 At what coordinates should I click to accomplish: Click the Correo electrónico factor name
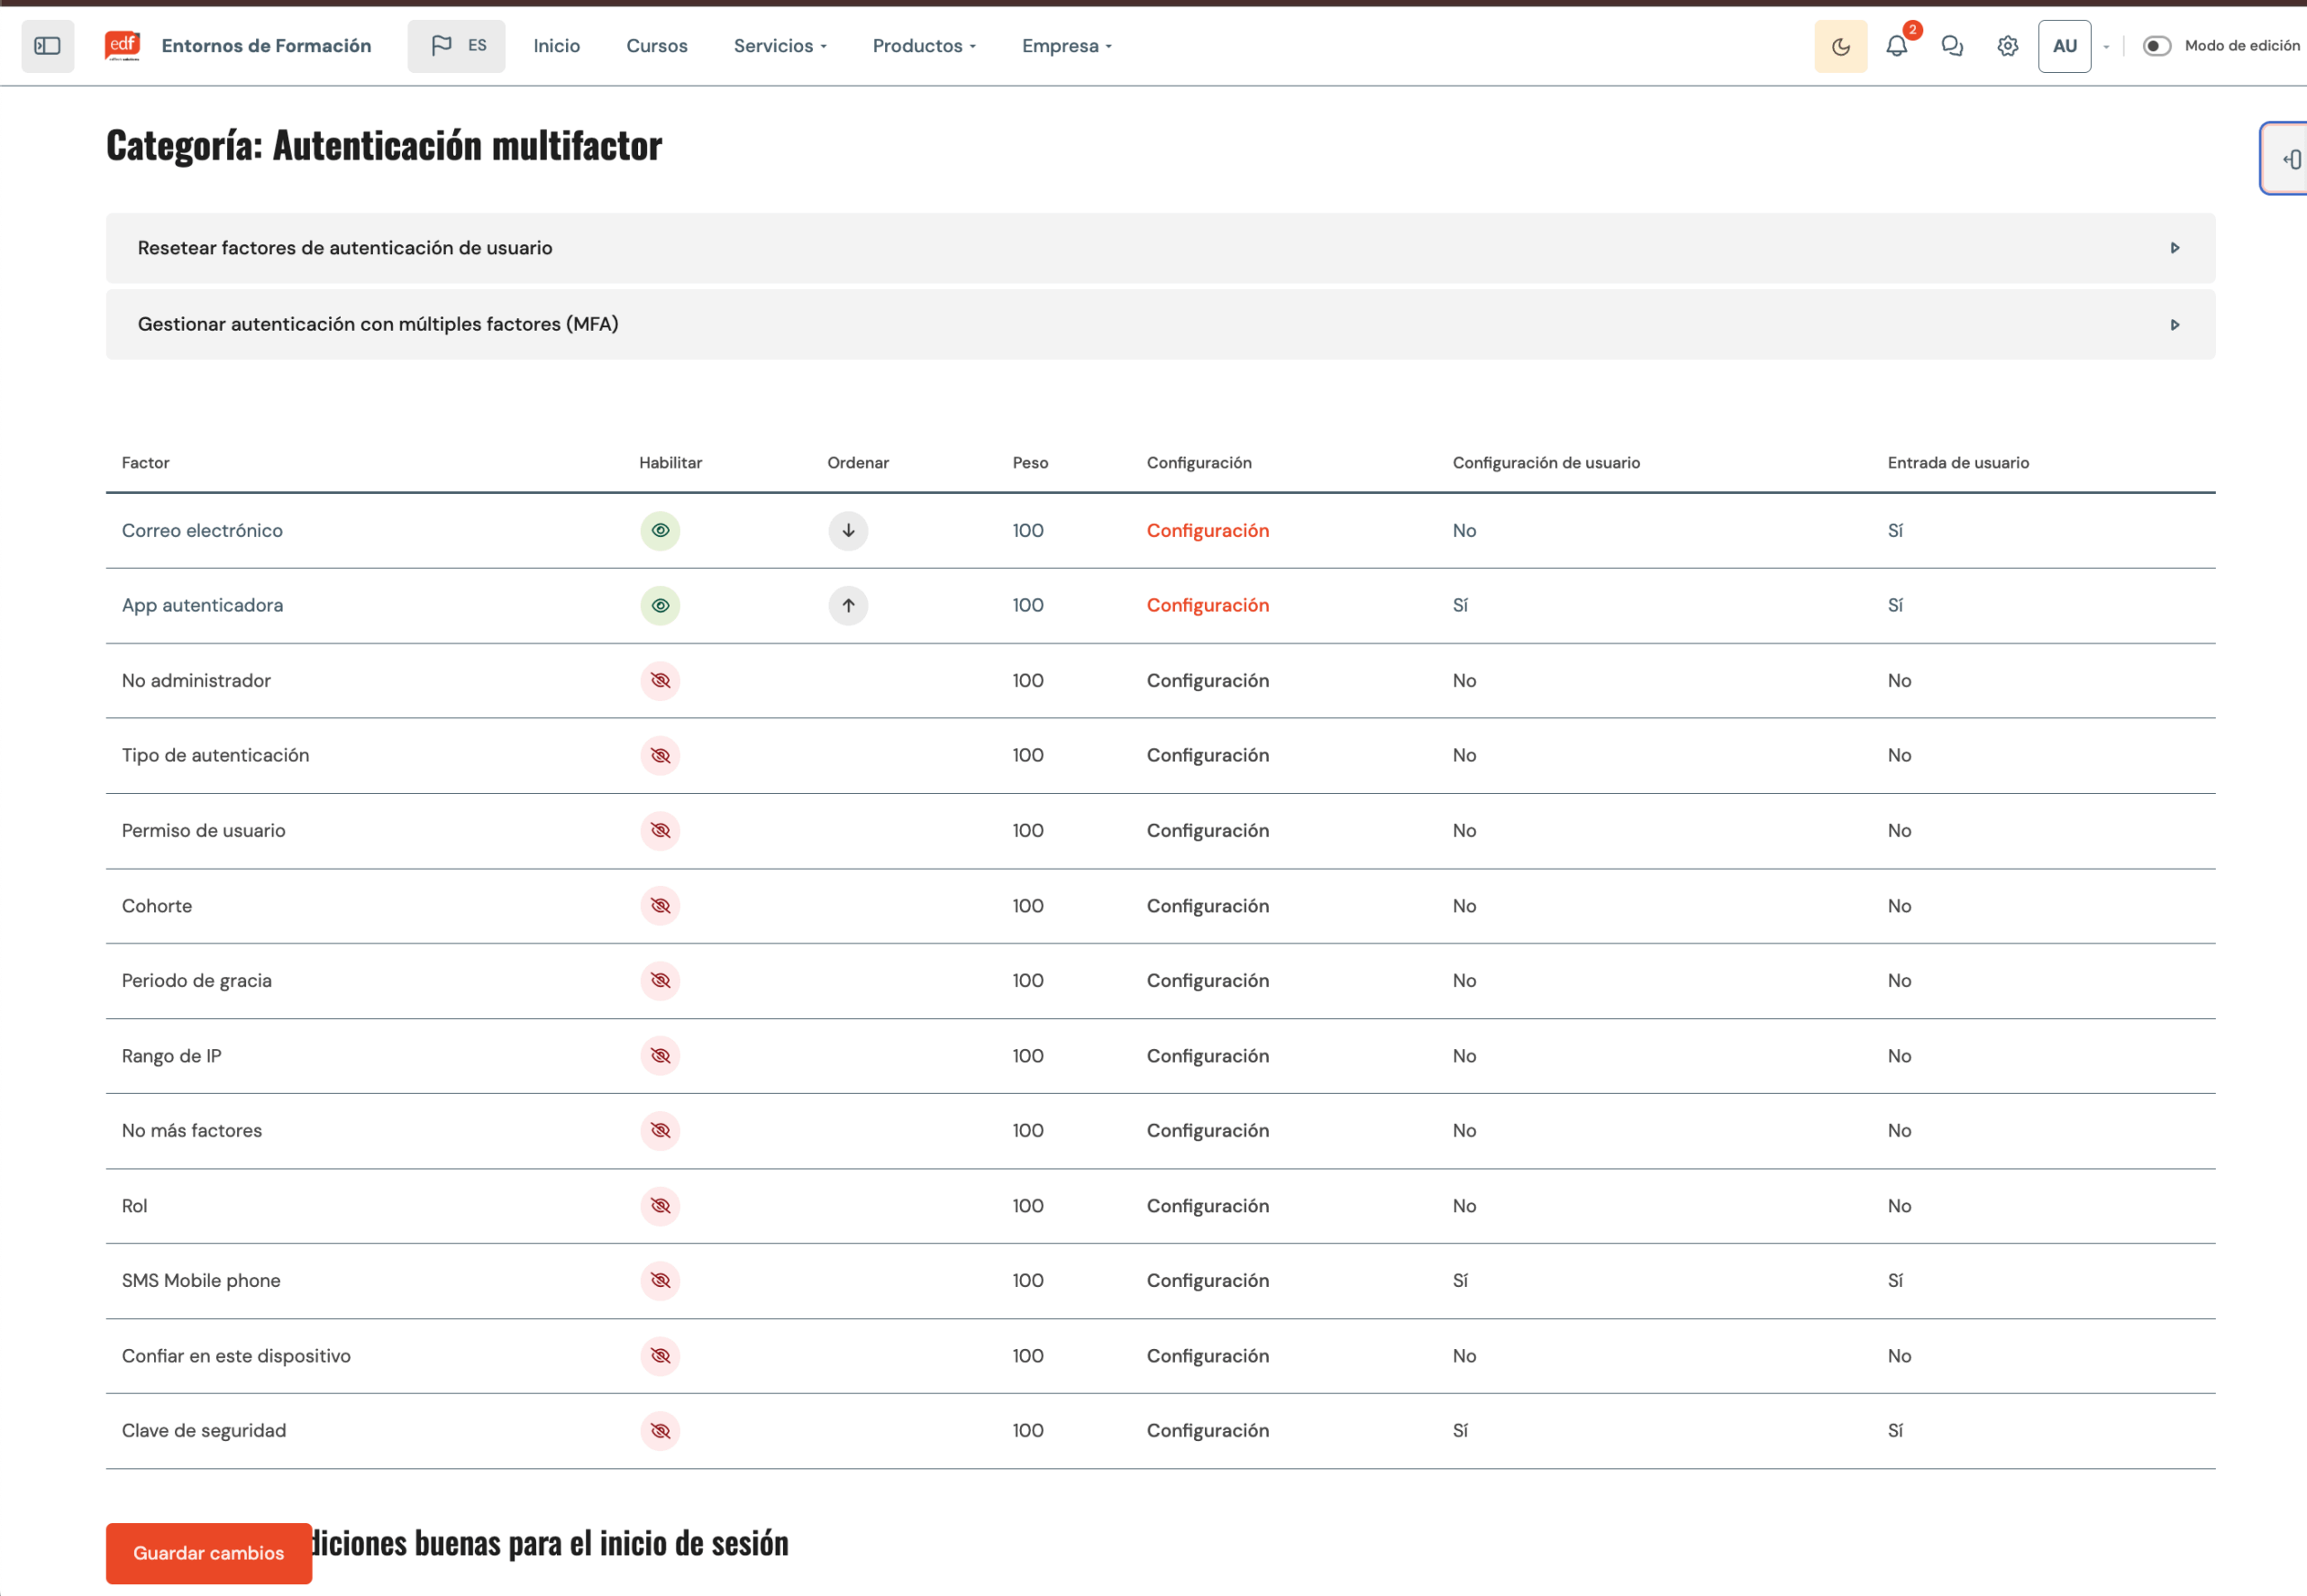(x=202, y=531)
